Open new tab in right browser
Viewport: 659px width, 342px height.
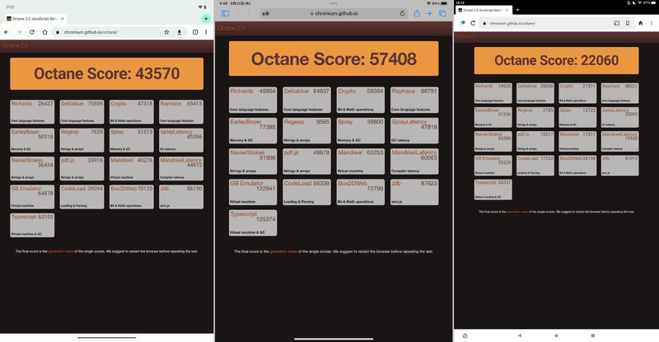click(x=517, y=10)
